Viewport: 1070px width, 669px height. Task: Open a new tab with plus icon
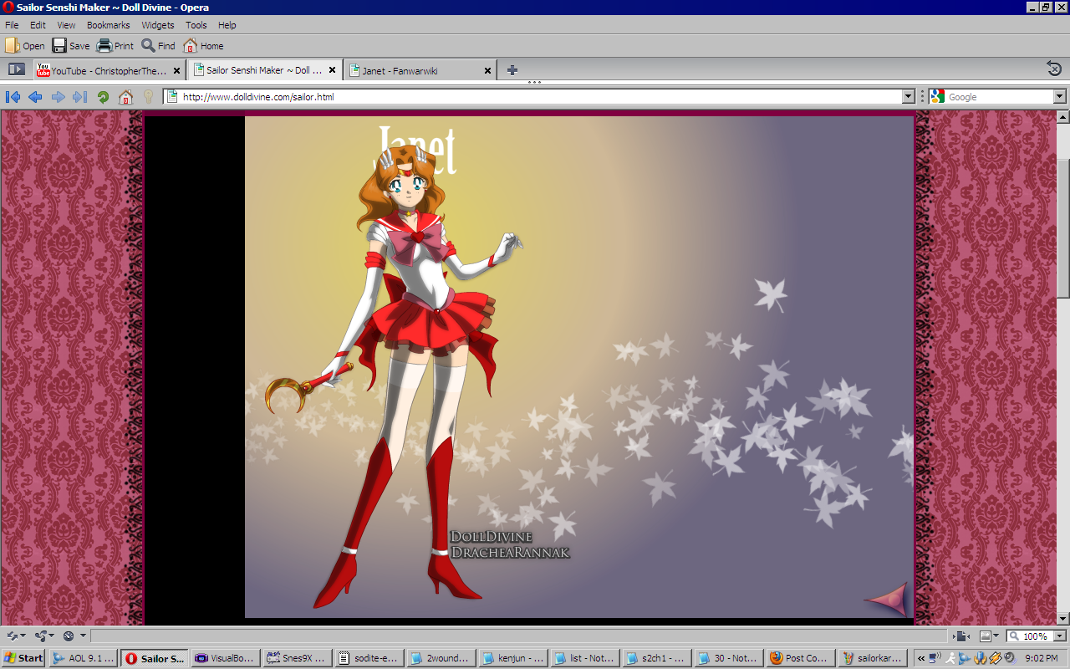(x=512, y=70)
